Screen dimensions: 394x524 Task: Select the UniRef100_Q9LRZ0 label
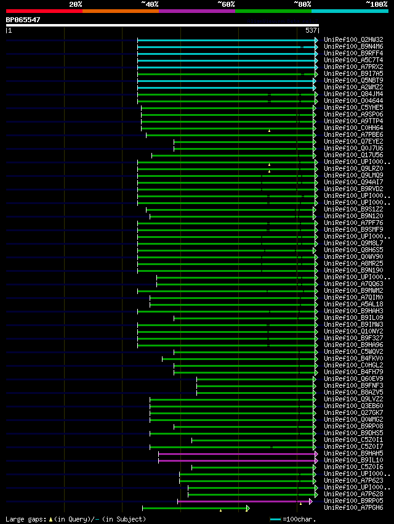(353, 168)
